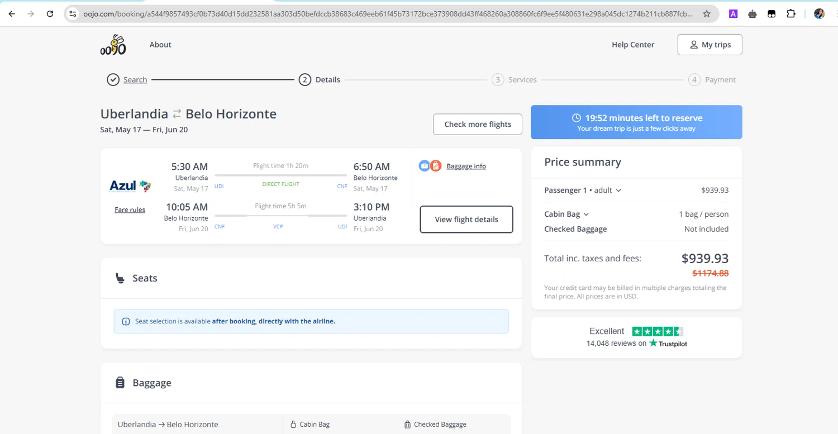Click the Not included baggage value
This screenshot has height=434, width=838.
coord(706,229)
